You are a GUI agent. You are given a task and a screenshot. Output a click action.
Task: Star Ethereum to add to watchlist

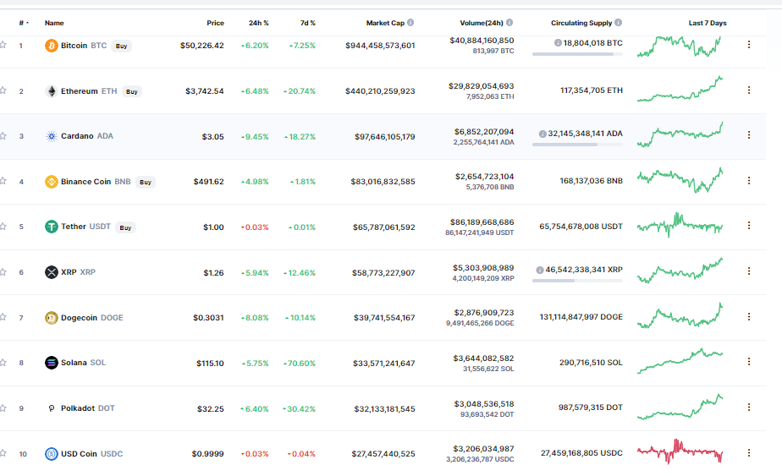[3, 90]
